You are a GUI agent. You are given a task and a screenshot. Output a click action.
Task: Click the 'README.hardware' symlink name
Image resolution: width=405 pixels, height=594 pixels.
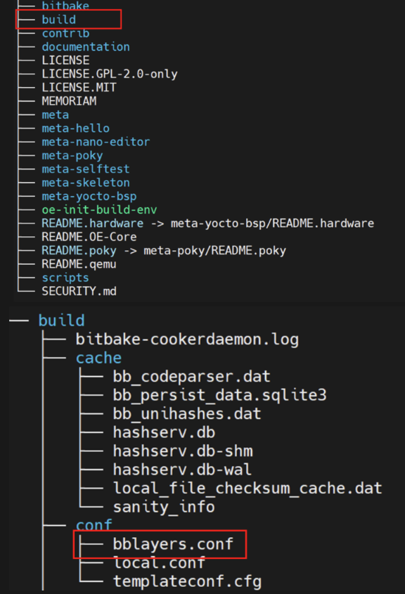tap(92, 224)
